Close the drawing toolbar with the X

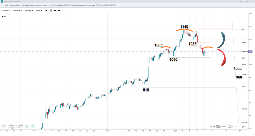(246, 127)
